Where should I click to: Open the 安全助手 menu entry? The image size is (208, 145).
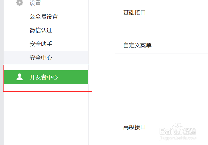(41, 44)
